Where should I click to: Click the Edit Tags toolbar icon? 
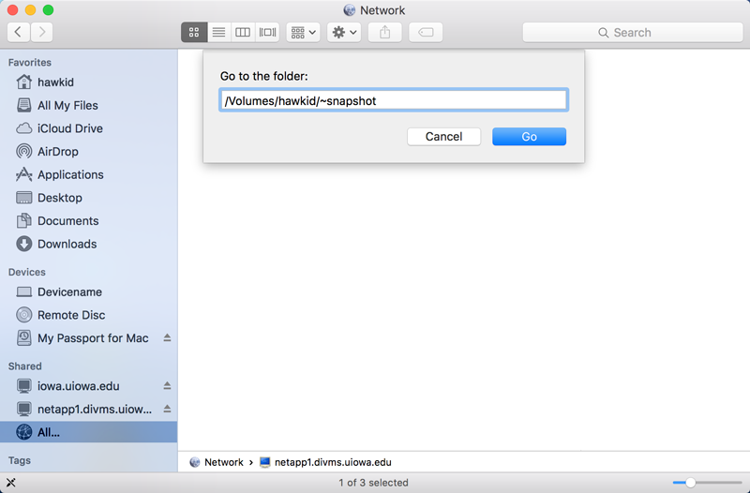point(426,32)
